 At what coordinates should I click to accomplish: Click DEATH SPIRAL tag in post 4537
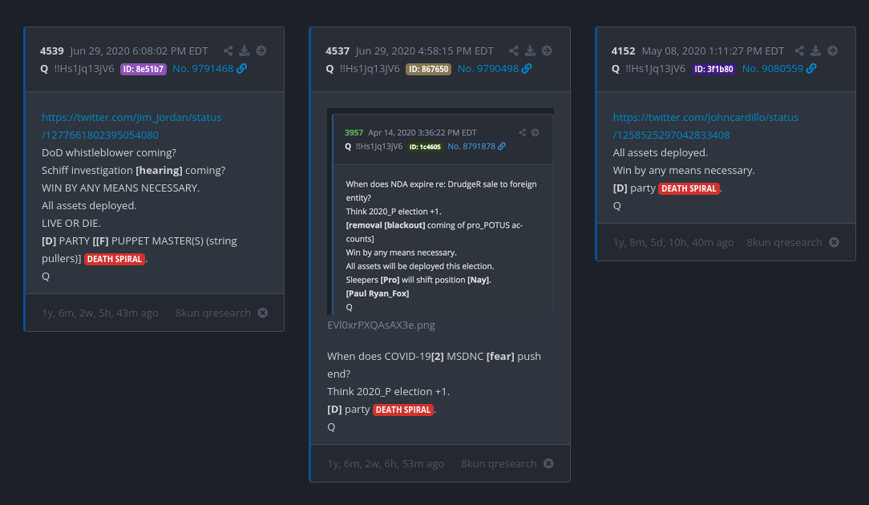[403, 410]
